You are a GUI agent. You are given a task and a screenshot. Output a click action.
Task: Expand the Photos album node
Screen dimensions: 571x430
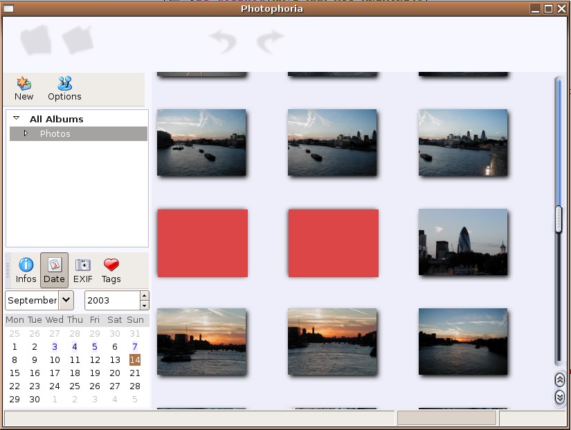tap(26, 133)
